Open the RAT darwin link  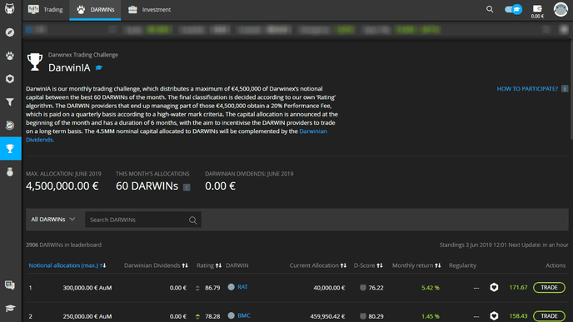click(x=242, y=287)
